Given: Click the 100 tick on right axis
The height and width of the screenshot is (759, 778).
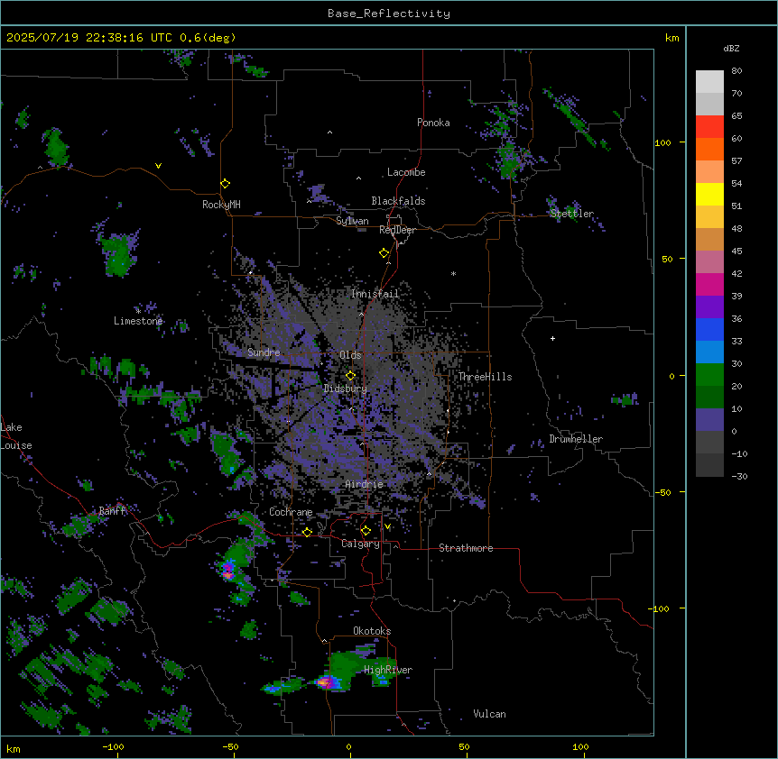Looking at the screenshot, I should coord(662,142).
